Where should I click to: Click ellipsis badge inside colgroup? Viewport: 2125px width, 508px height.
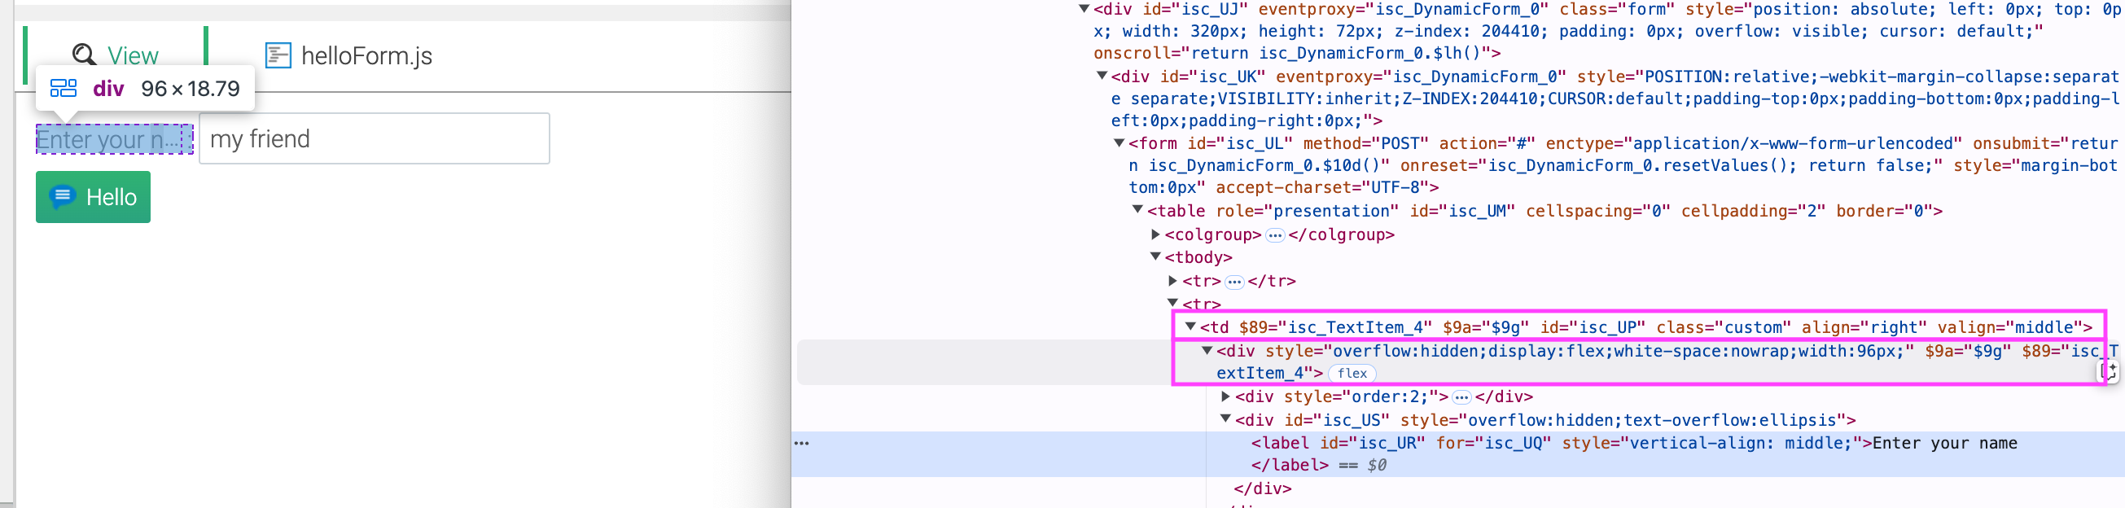pyautogui.click(x=1274, y=235)
